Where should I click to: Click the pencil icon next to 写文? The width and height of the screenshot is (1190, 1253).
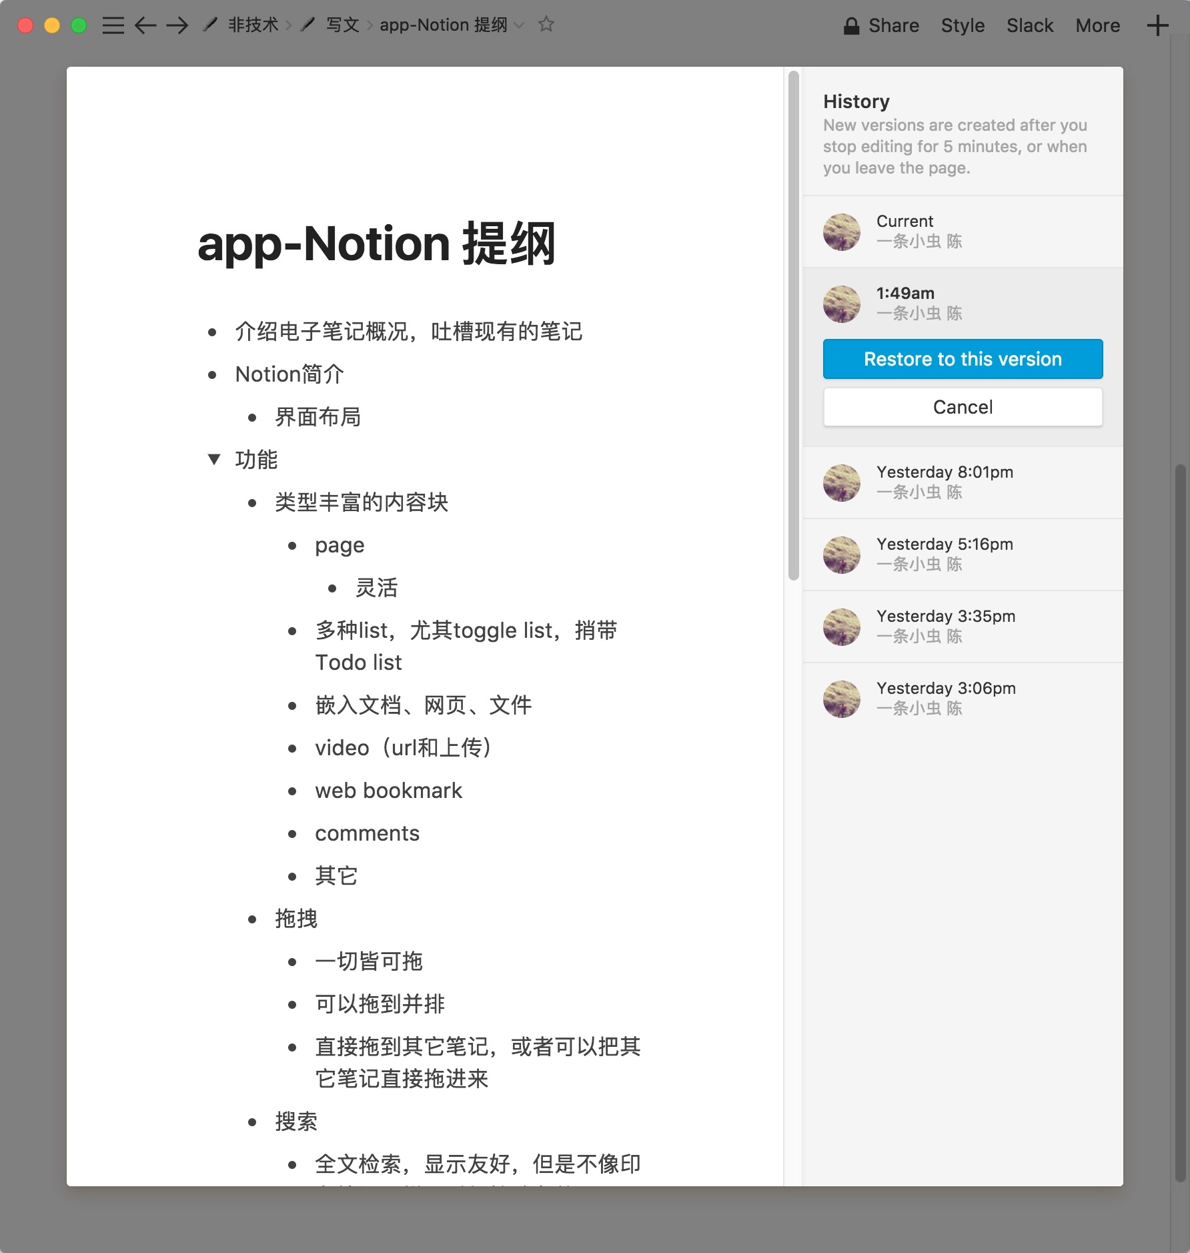(x=308, y=25)
